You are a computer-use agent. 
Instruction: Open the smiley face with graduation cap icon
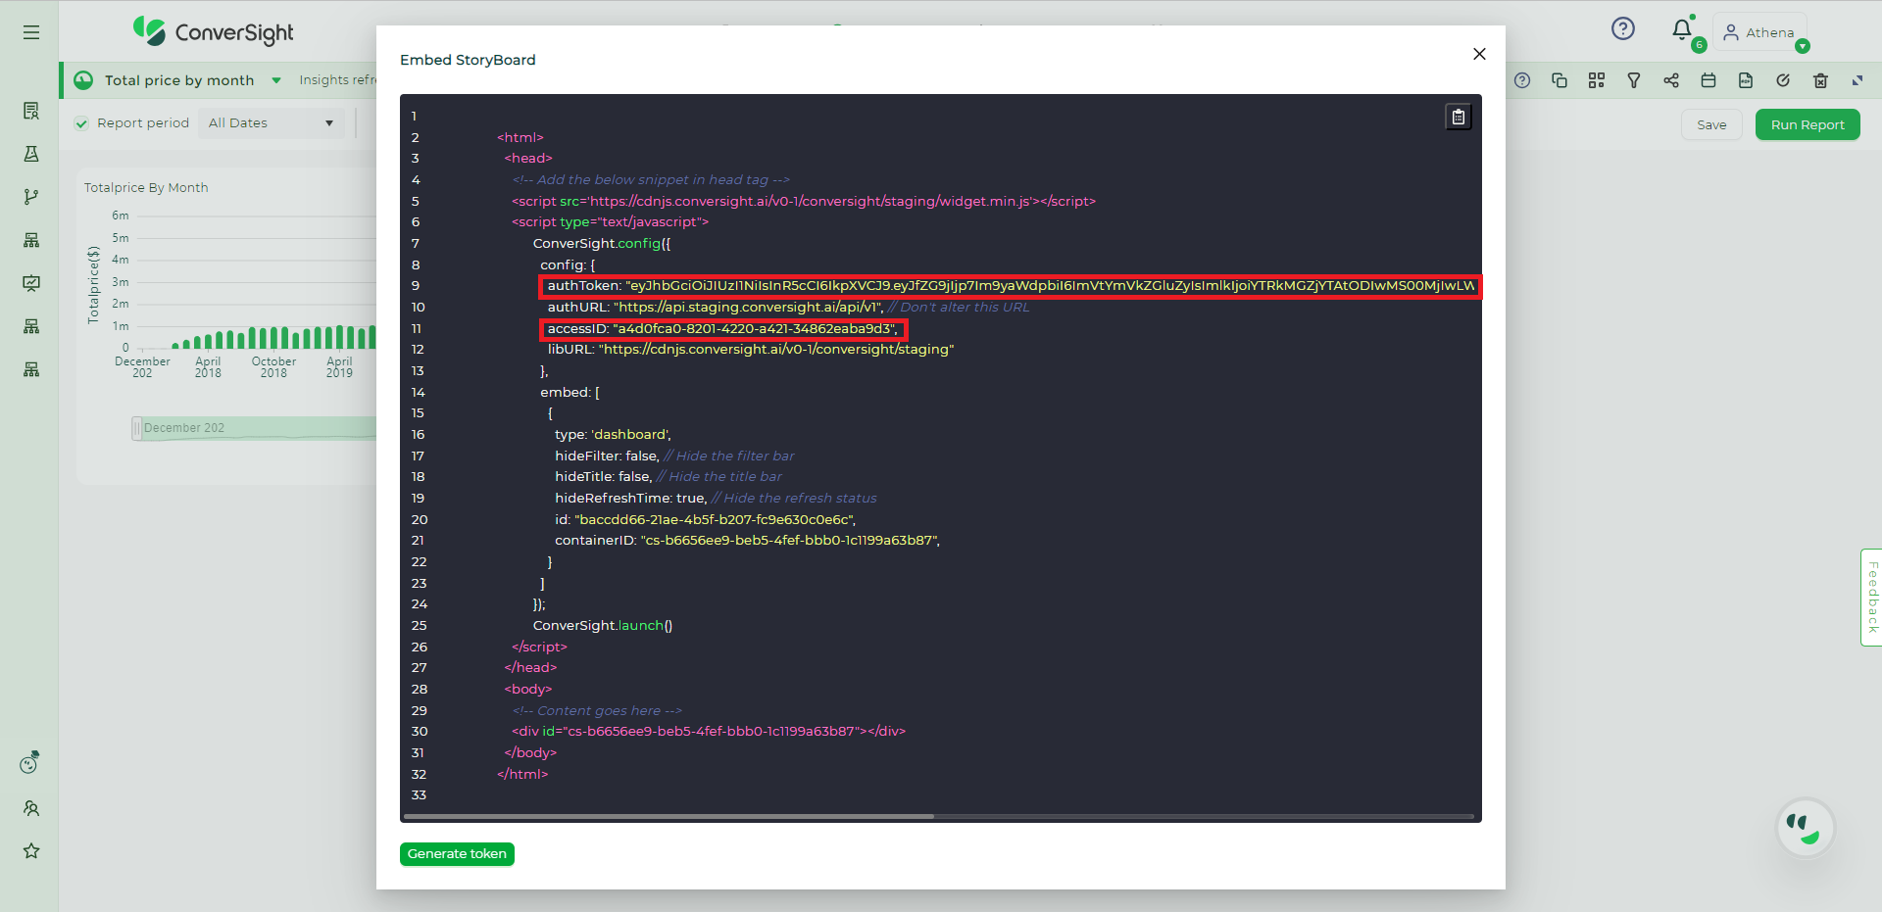(x=30, y=763)
